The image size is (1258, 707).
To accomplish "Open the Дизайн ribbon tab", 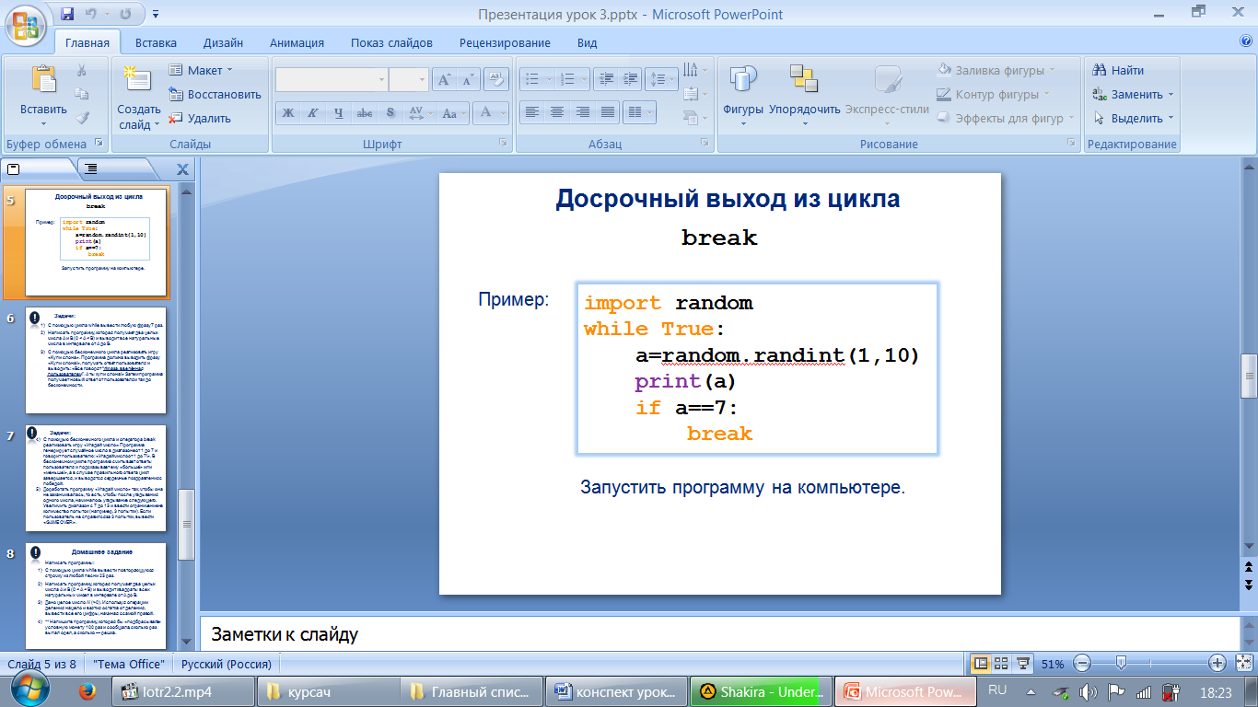I will tap(224, 42).
